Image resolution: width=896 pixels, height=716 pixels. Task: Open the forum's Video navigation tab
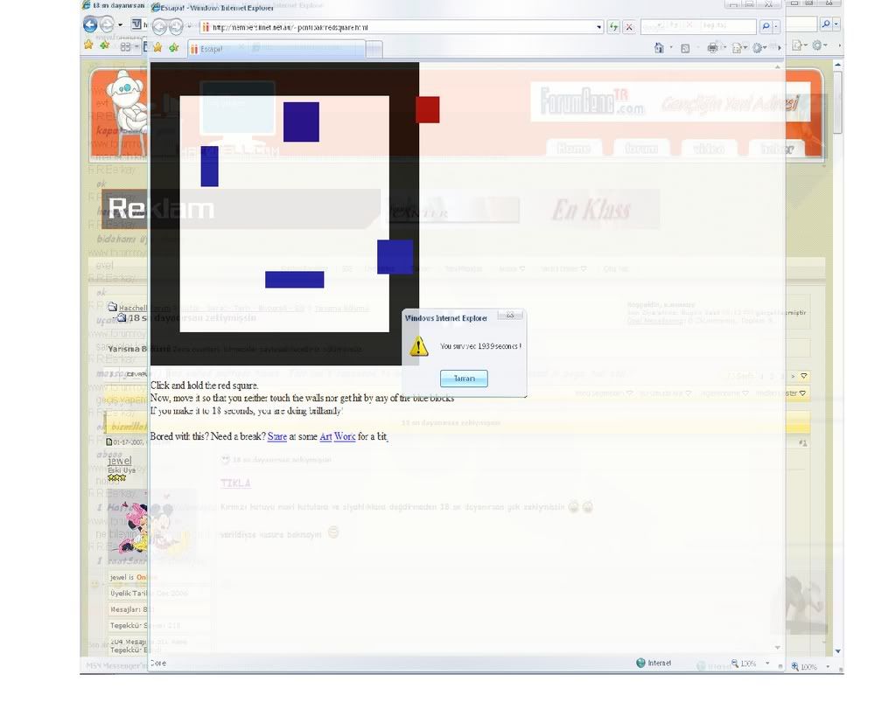(x=709, y=149)
